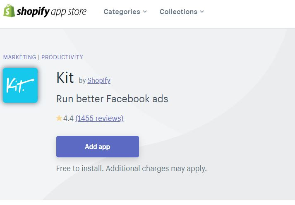Click the 'Free to install' pricing note
The height and width of the screenshot is (205, 295).
click(x=131, y=169)
